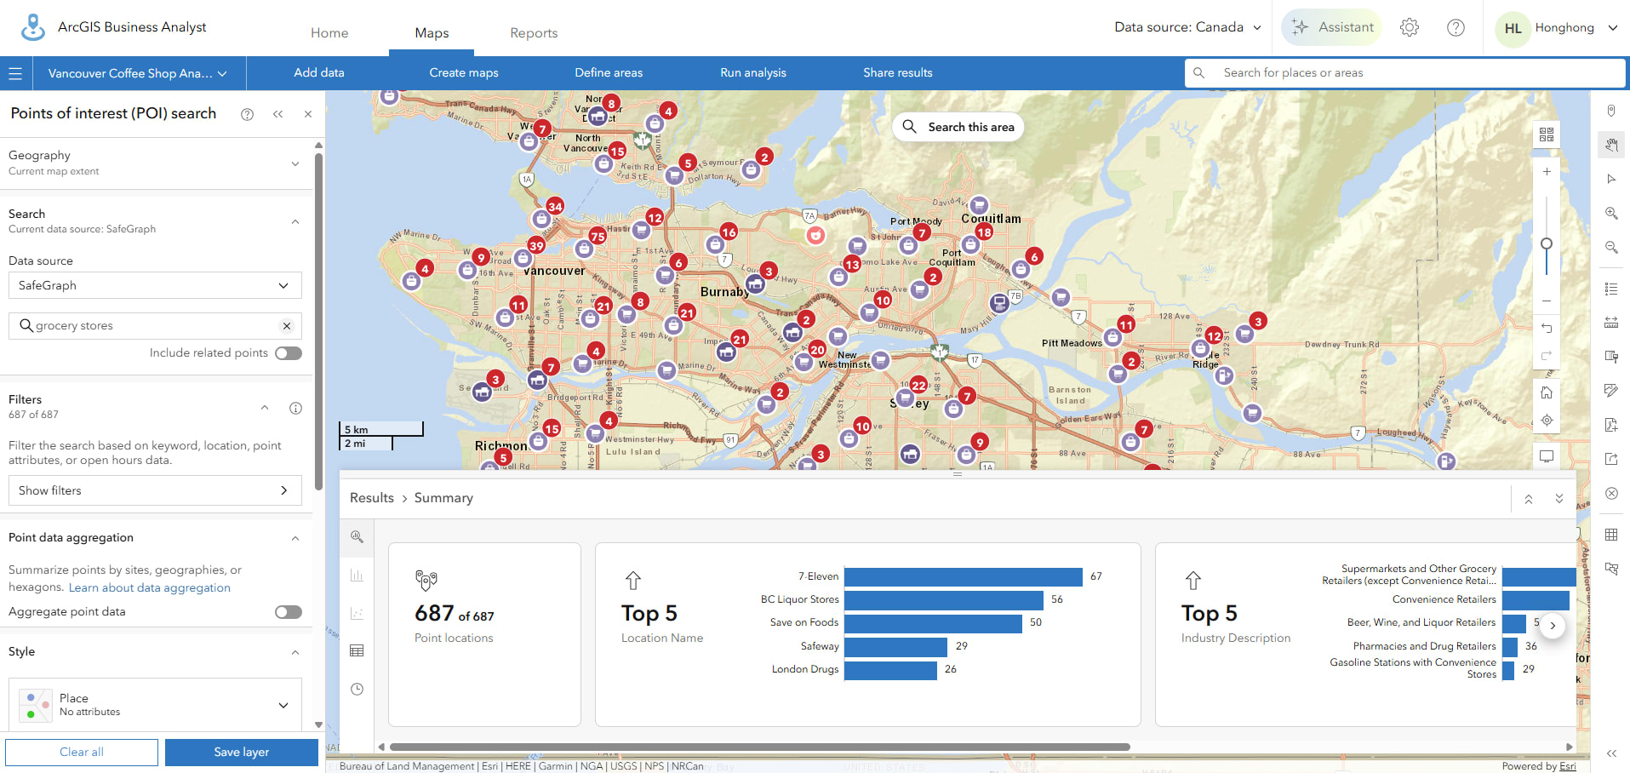The height and width of the screenshot is (773, 1630).
Task: Collapse results panel with up chevrons
Action: 1529,499
